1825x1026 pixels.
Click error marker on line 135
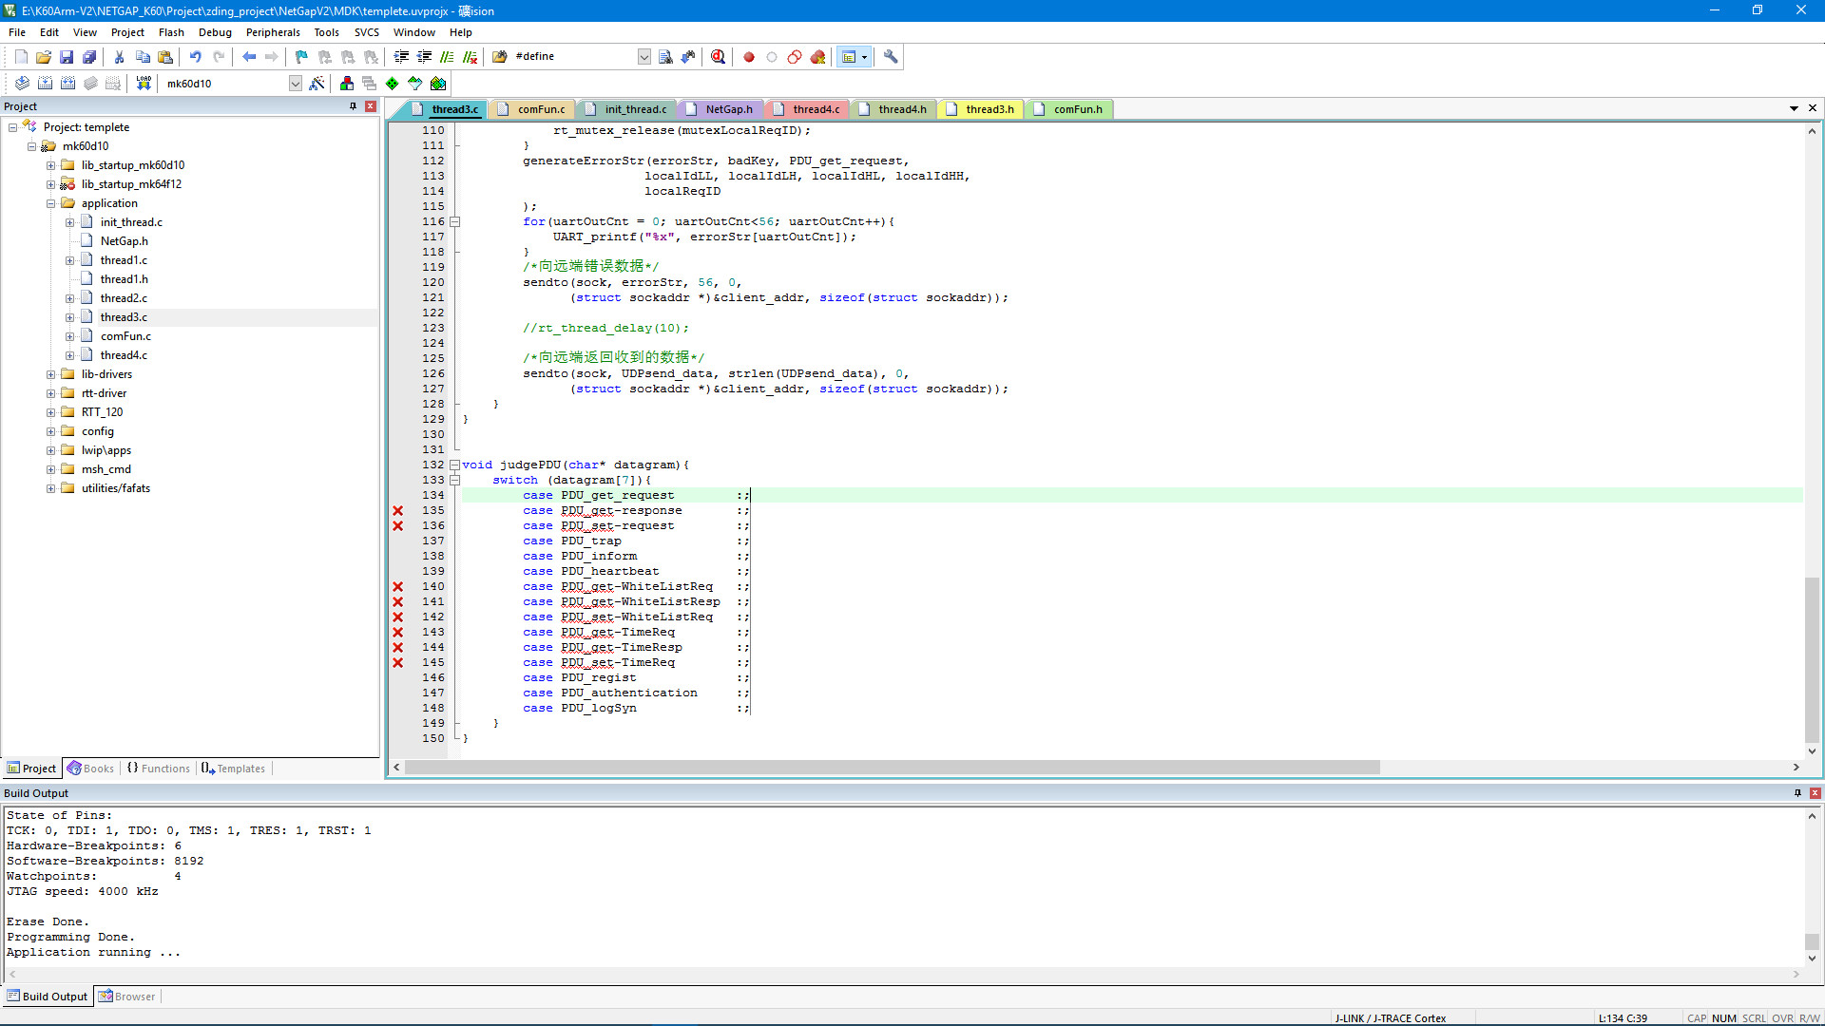coord(398,511)
